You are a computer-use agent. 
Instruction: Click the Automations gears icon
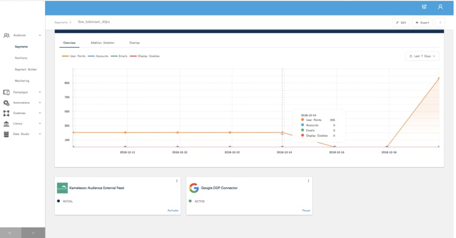[6, 103]
